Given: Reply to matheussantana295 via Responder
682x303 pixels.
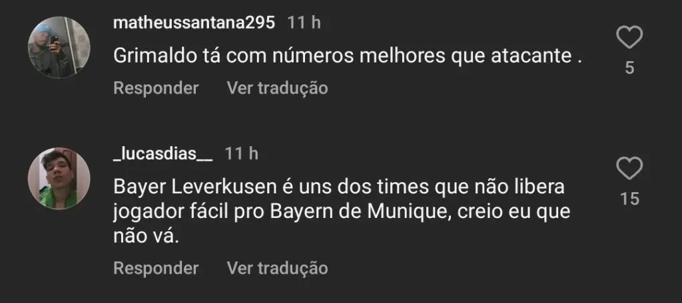Looking at the screenshot, I should 156,88.
